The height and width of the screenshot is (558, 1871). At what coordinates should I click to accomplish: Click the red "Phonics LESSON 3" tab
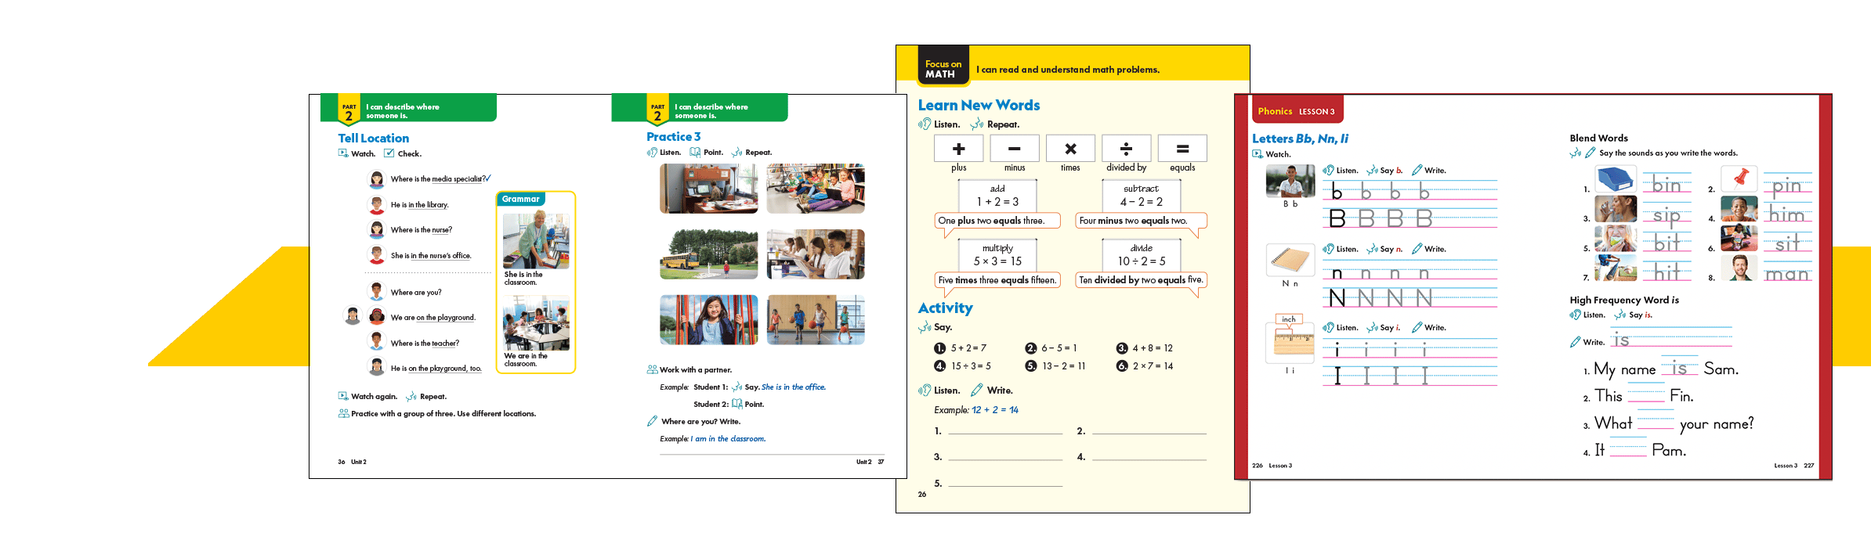pos(1297,111)
